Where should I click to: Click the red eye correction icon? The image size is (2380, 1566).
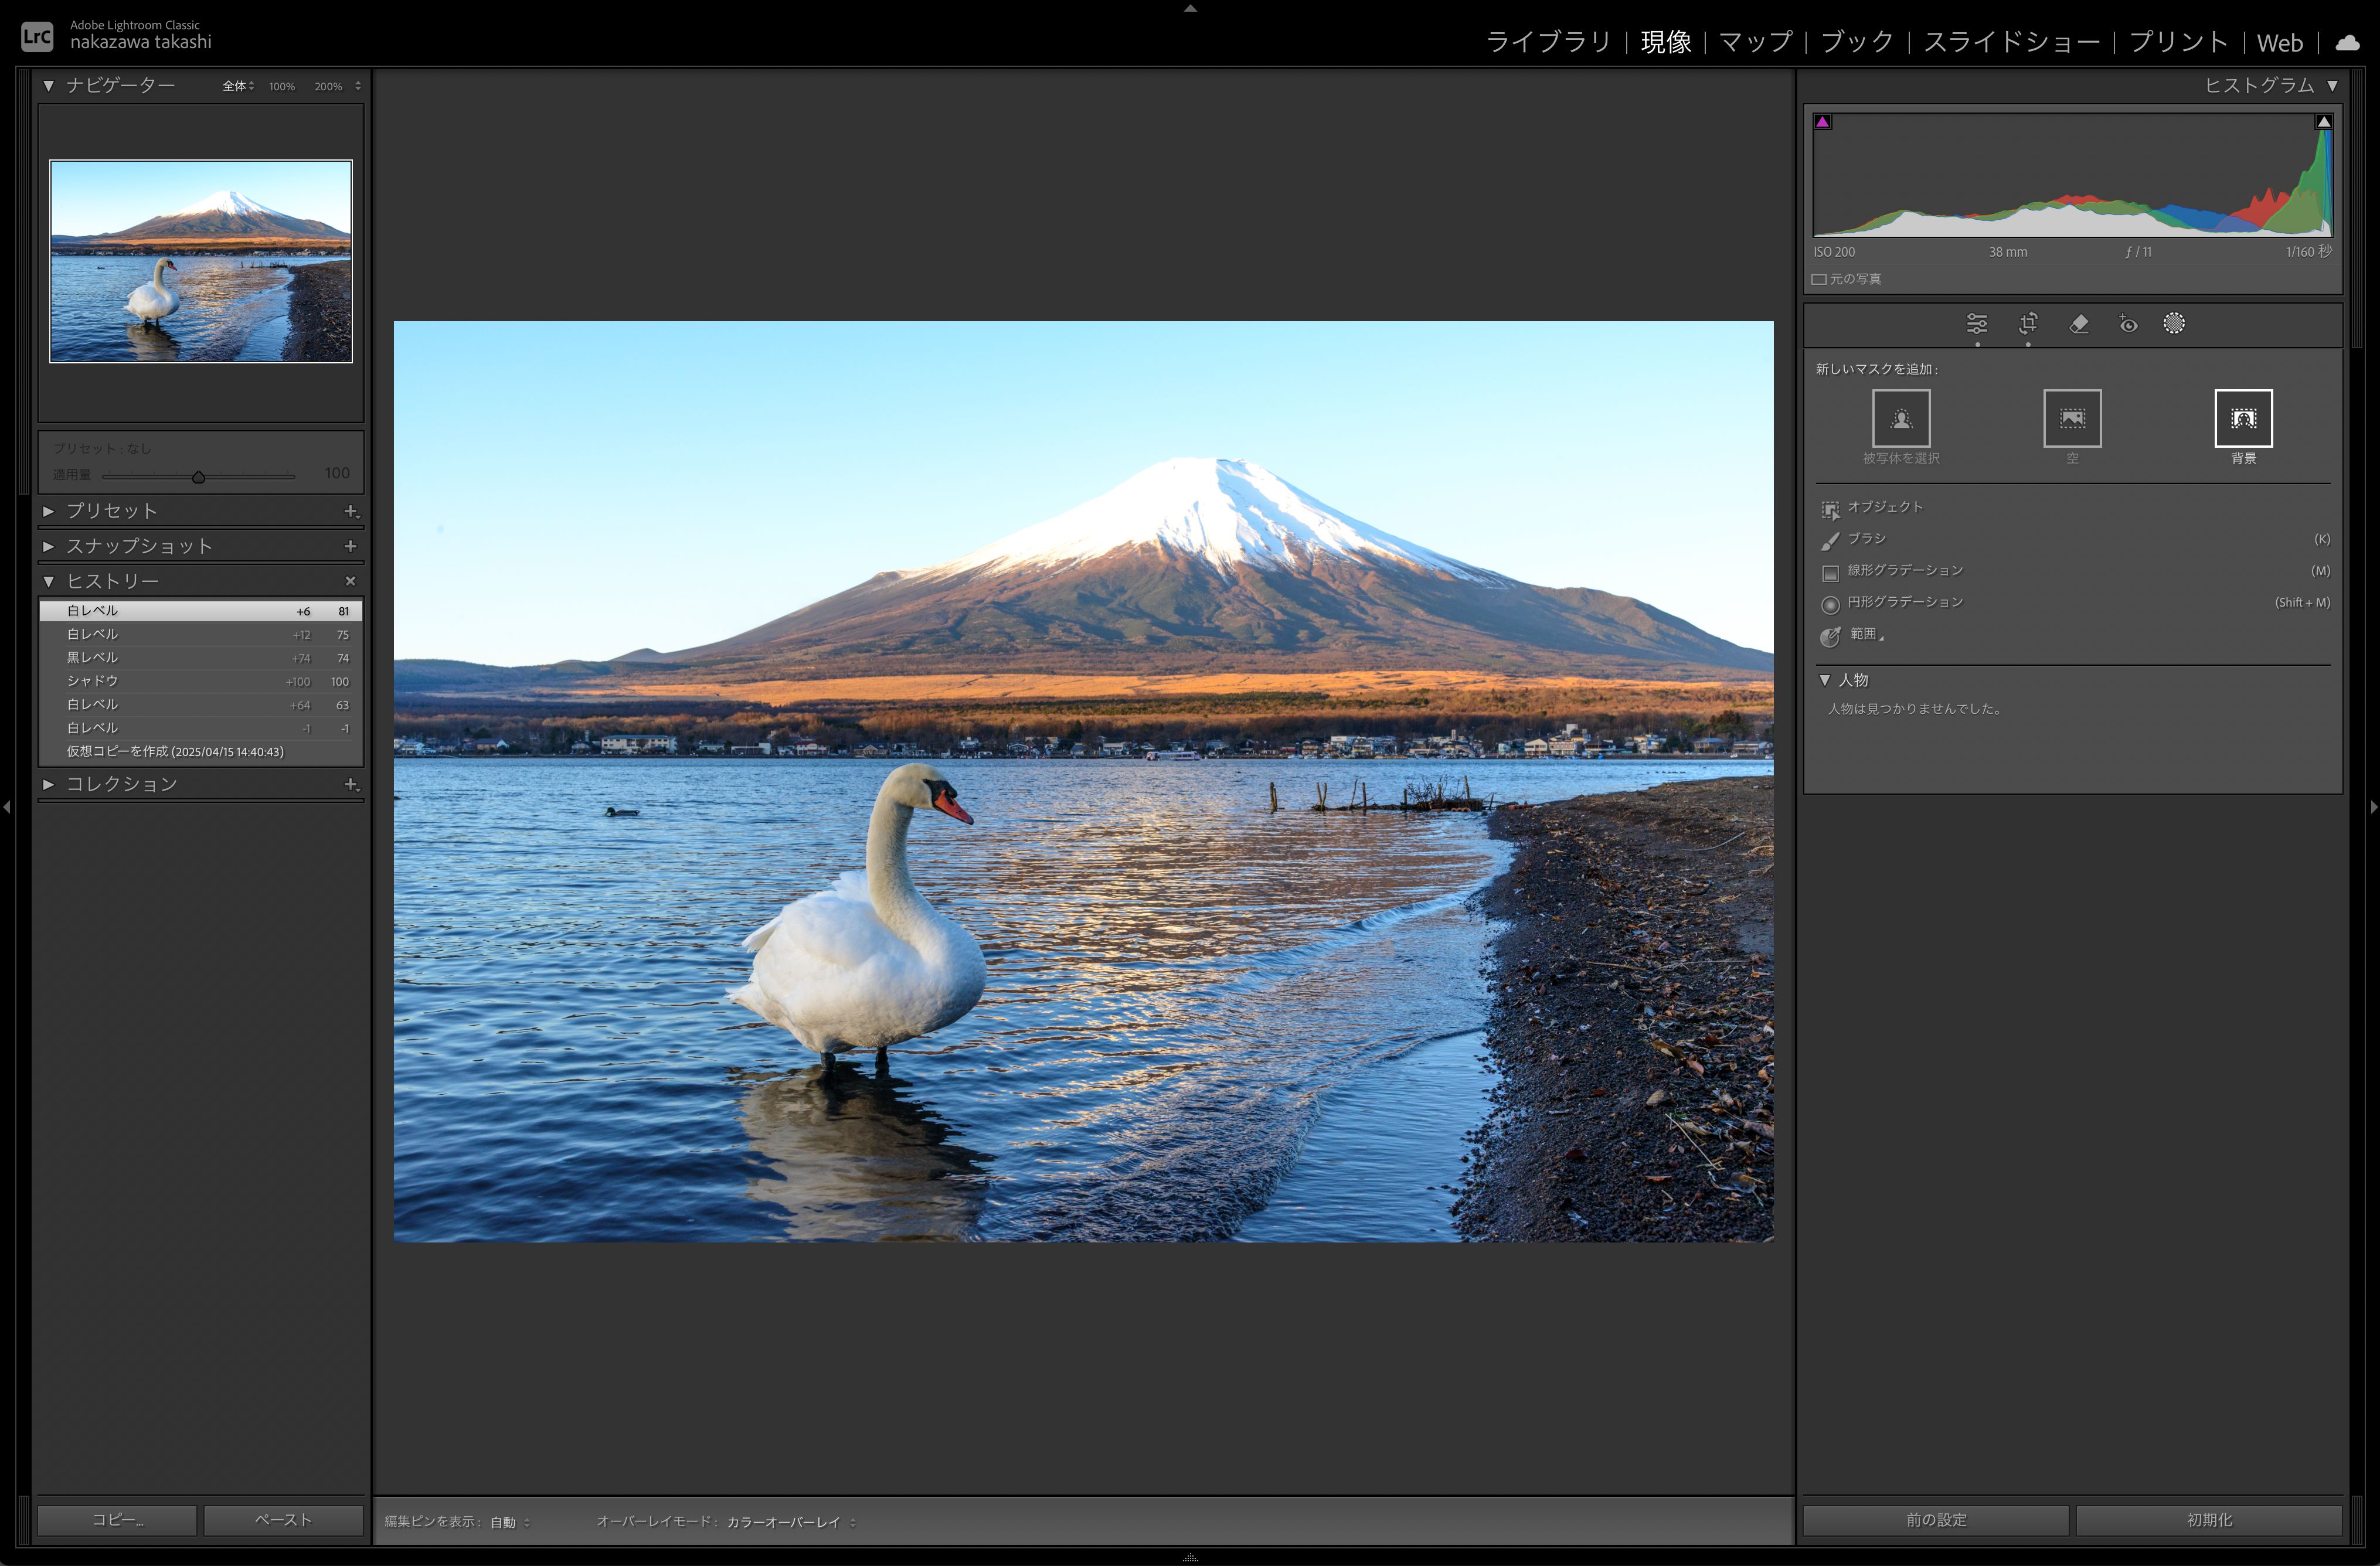click(x=2128, y=324)
